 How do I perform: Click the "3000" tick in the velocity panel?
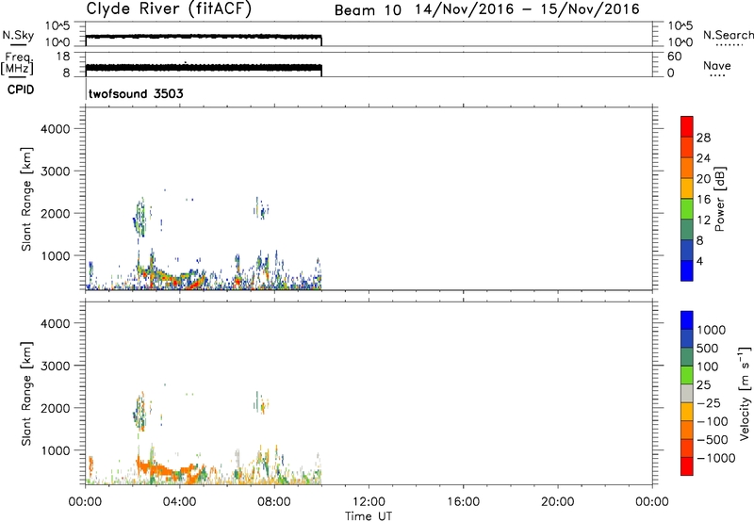pyautogui.click(x=56, y=366)
